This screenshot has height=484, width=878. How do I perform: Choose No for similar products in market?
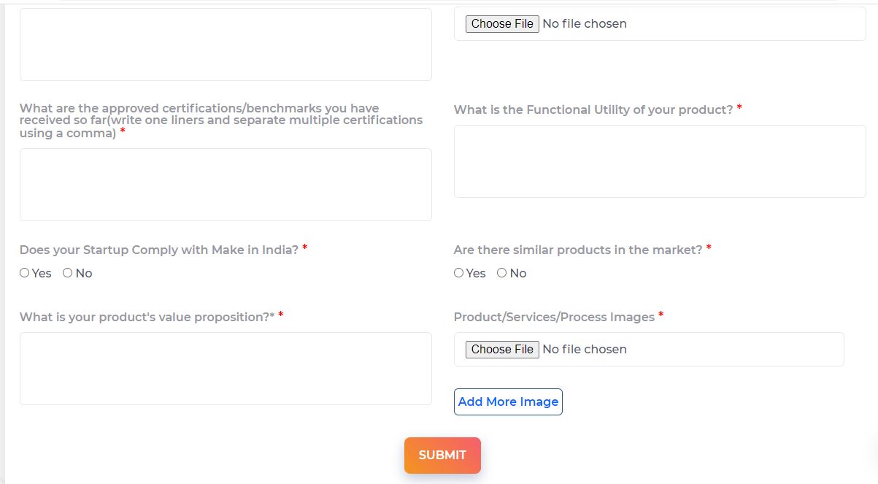tap(502, 273)
